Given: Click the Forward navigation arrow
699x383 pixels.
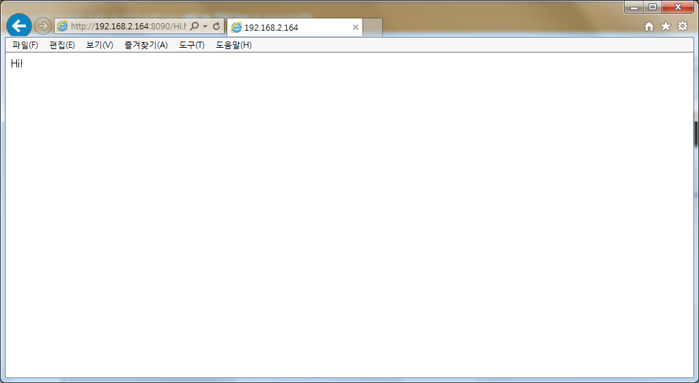Looking at the screenshot, I should coord(43,26).
